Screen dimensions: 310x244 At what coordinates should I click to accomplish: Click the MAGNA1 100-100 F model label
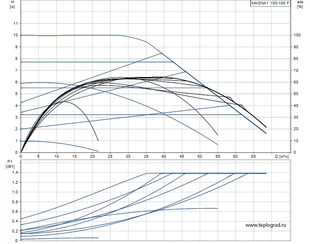tap(270, 3)
